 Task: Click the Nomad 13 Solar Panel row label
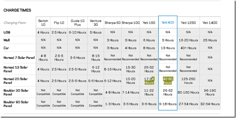coord(16,69)
